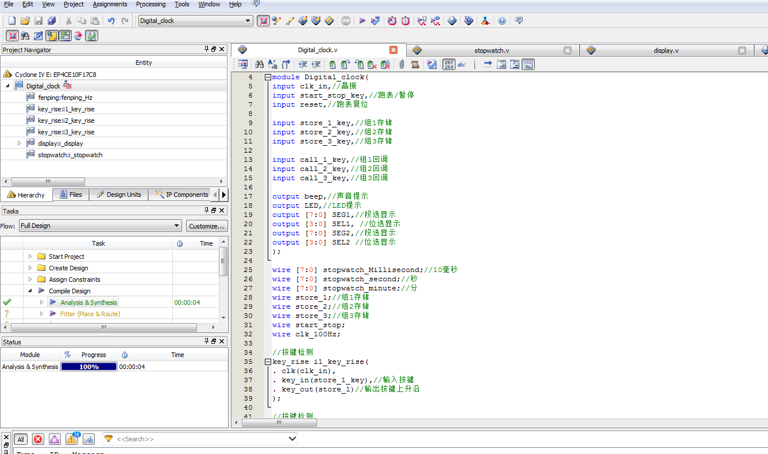Collapse the Compile Design task
The height and width of the screenshot is (454, 768).
click(30, 291)
